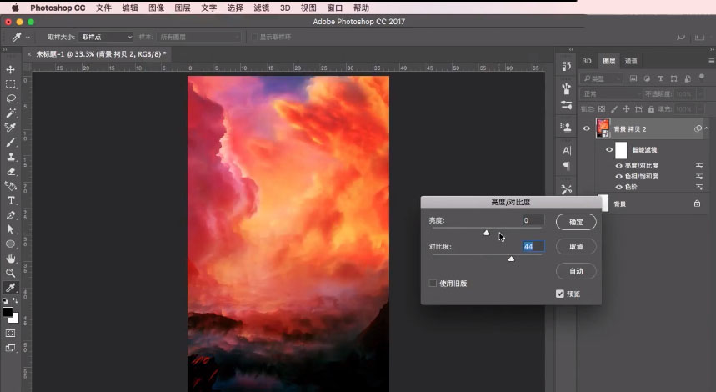Open the History panel icon
Viewport: 716px width, 392px height.
tap(567, 66)
